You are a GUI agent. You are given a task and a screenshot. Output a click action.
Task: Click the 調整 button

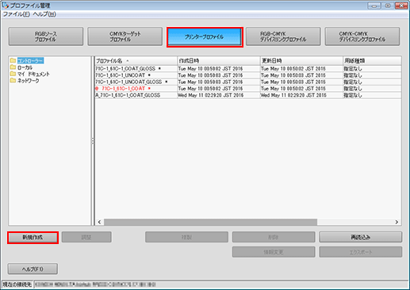pos(86,237)
